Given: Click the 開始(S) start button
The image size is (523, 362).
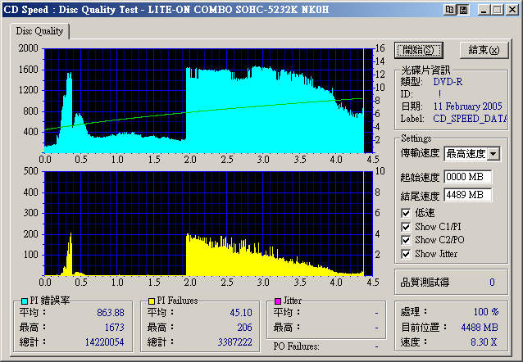Looking at the screenshot, I should (x=418, y=50).
